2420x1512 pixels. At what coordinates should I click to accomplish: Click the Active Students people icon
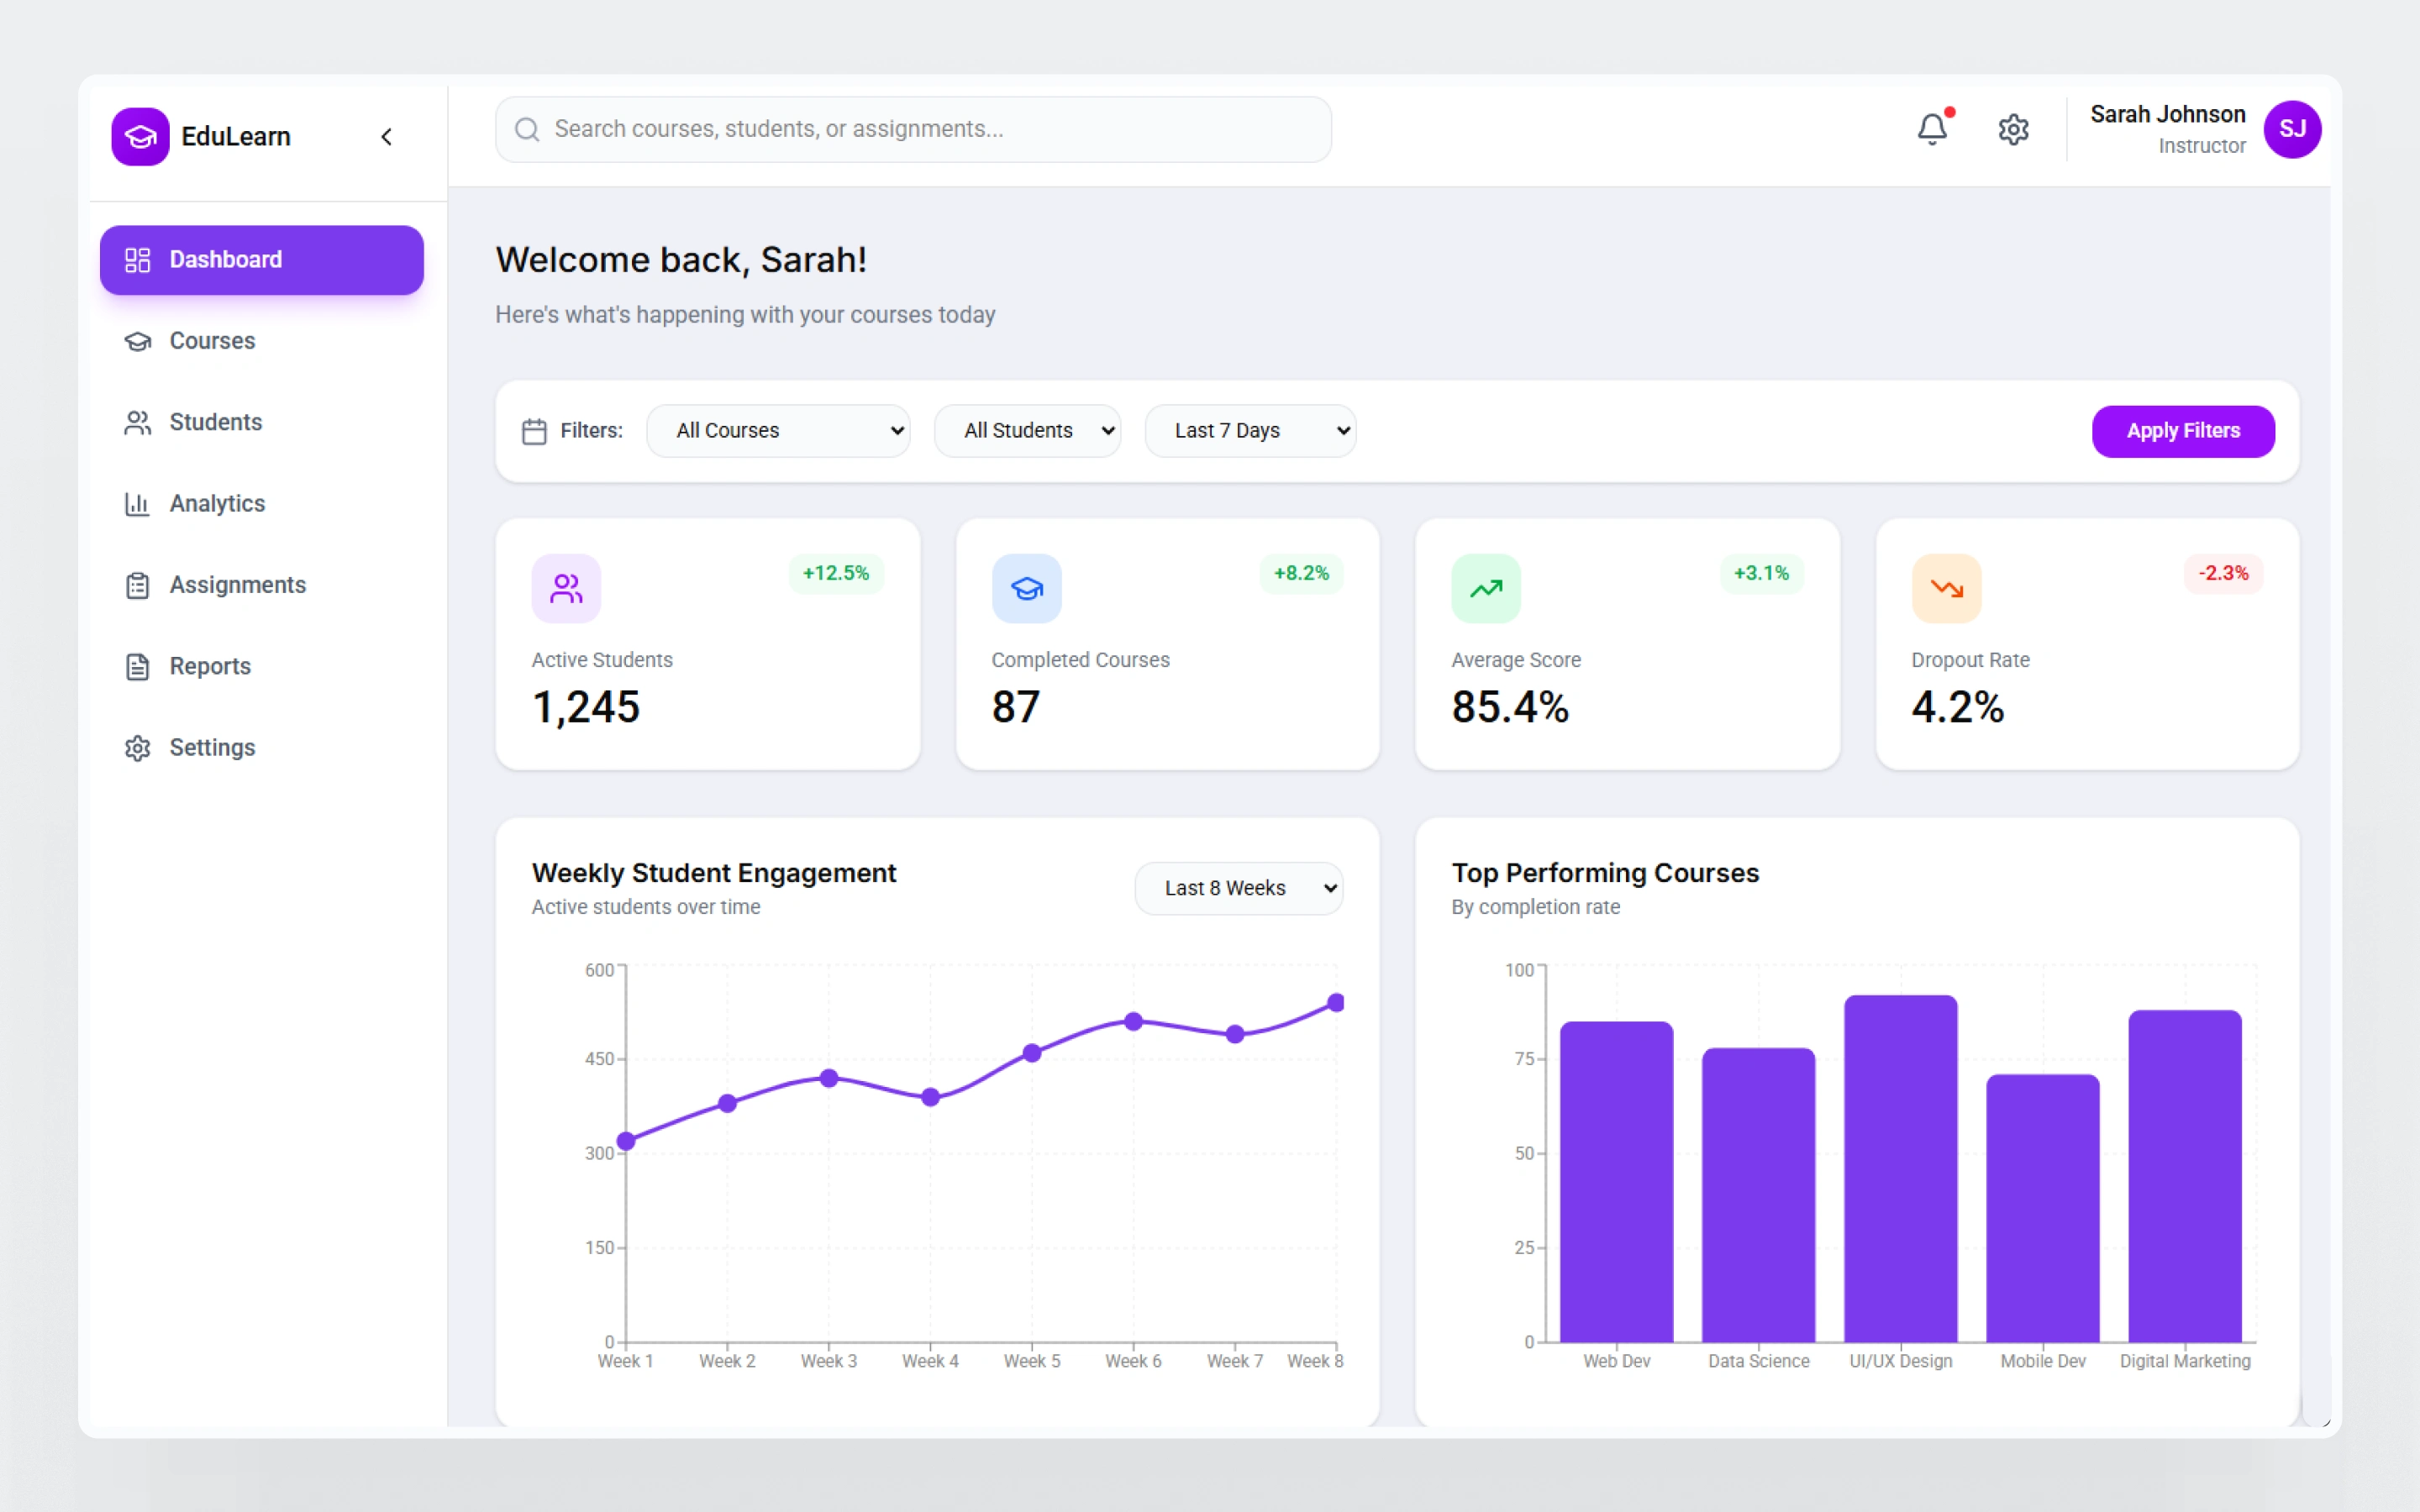click(x=566, y=588)
